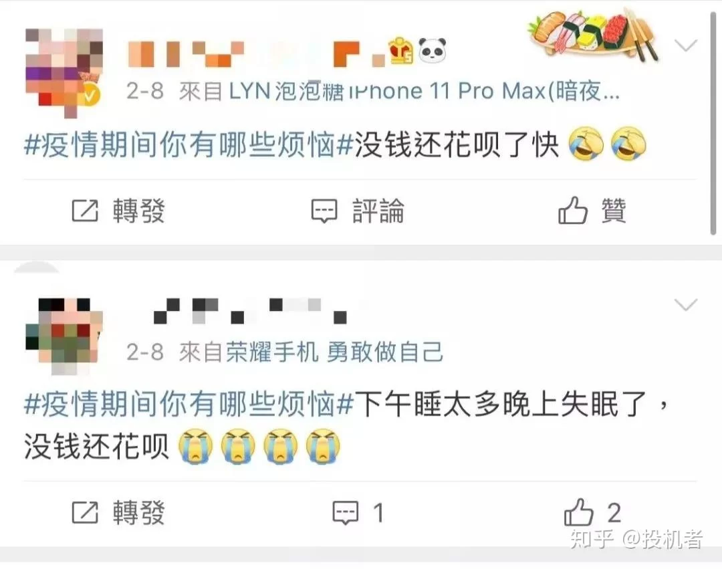Screen dimensions: 722x569
Task: Click 轉發 label on second post
Action: pyautogui.click(x=138, y=512)
